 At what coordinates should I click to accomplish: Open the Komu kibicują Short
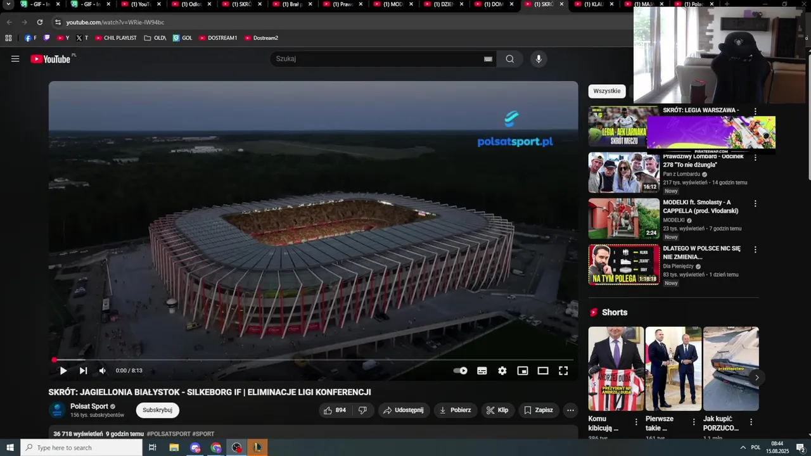(616, 369)
